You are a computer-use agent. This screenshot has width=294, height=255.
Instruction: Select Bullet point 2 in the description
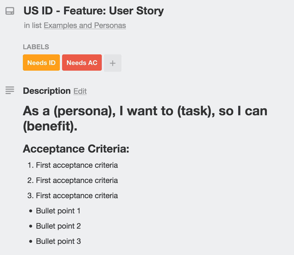(x=58, y=226)
